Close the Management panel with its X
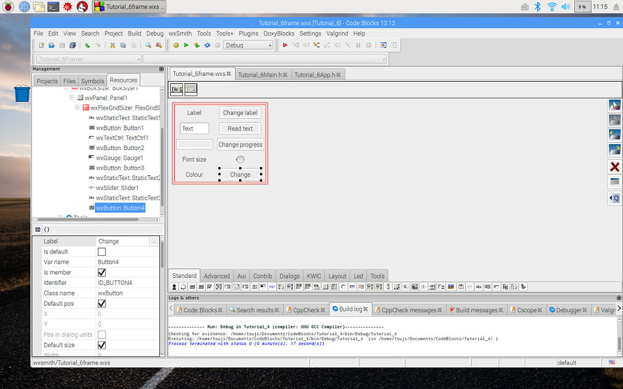The height and width of the screenshot is (389, 623). [162, 69]
